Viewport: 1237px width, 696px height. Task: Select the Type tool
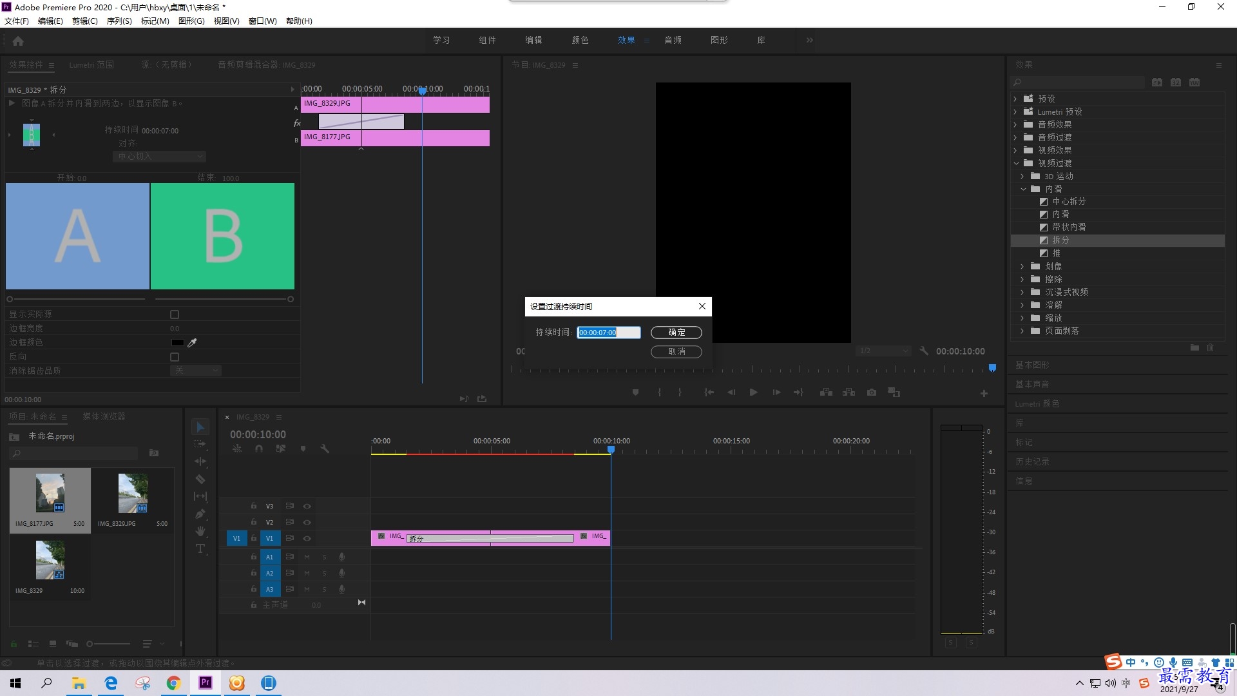200,548
